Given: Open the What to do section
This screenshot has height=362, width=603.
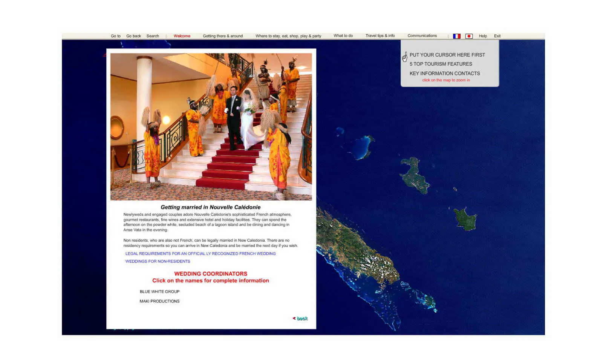Looking at the screenshot, I should tap(343, 36).
